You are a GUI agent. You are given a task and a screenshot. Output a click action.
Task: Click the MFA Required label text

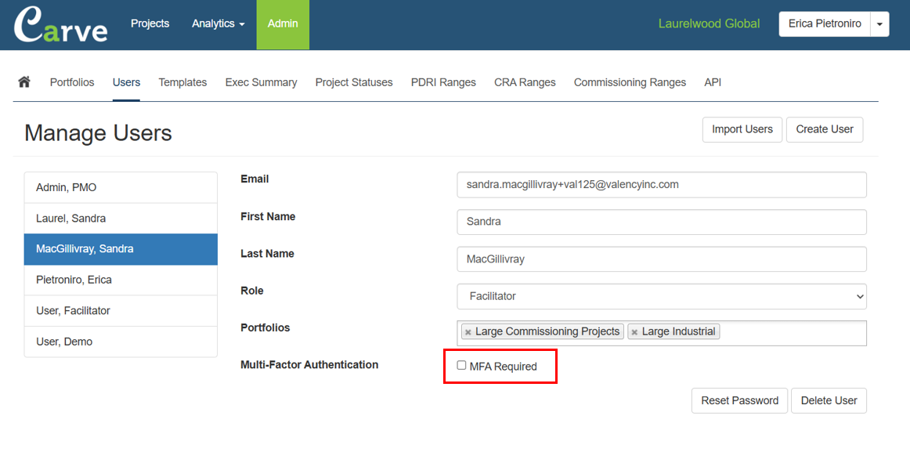[504, 367]
